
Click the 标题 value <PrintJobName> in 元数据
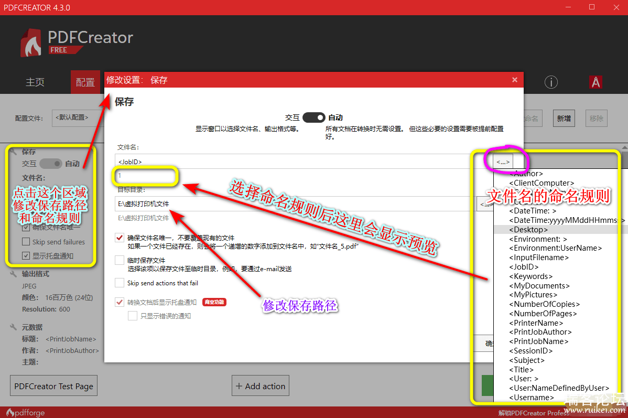pyautogui.click(x=71, y=339)
